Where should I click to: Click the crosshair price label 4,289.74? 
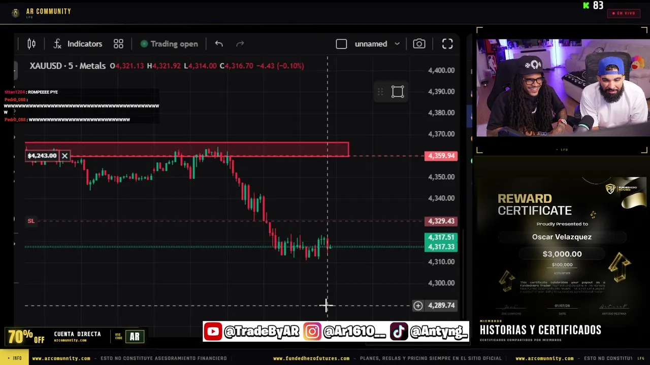point(441,305)
